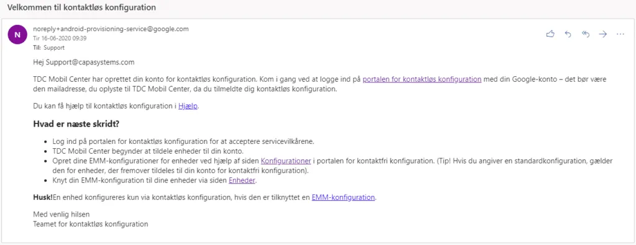This screenshot has height=245, width=636.
Task: Click the timestamp Tir 16-06-2020 09:39
Action: coord(60,38)
